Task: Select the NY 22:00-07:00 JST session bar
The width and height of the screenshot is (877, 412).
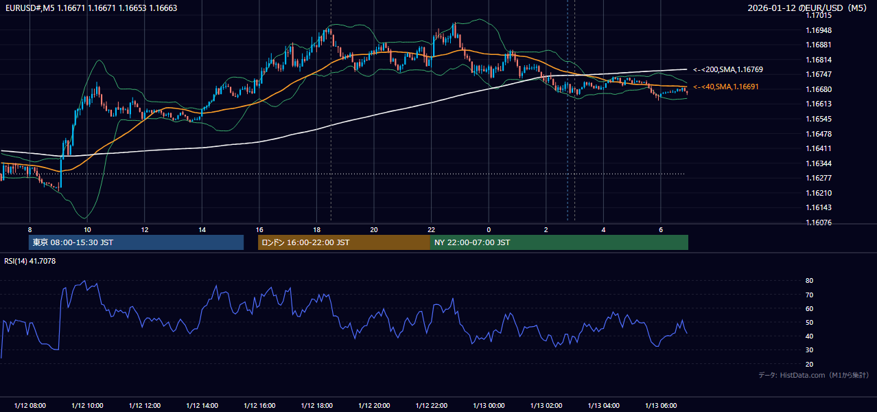Action: click(x=559, y=242)
